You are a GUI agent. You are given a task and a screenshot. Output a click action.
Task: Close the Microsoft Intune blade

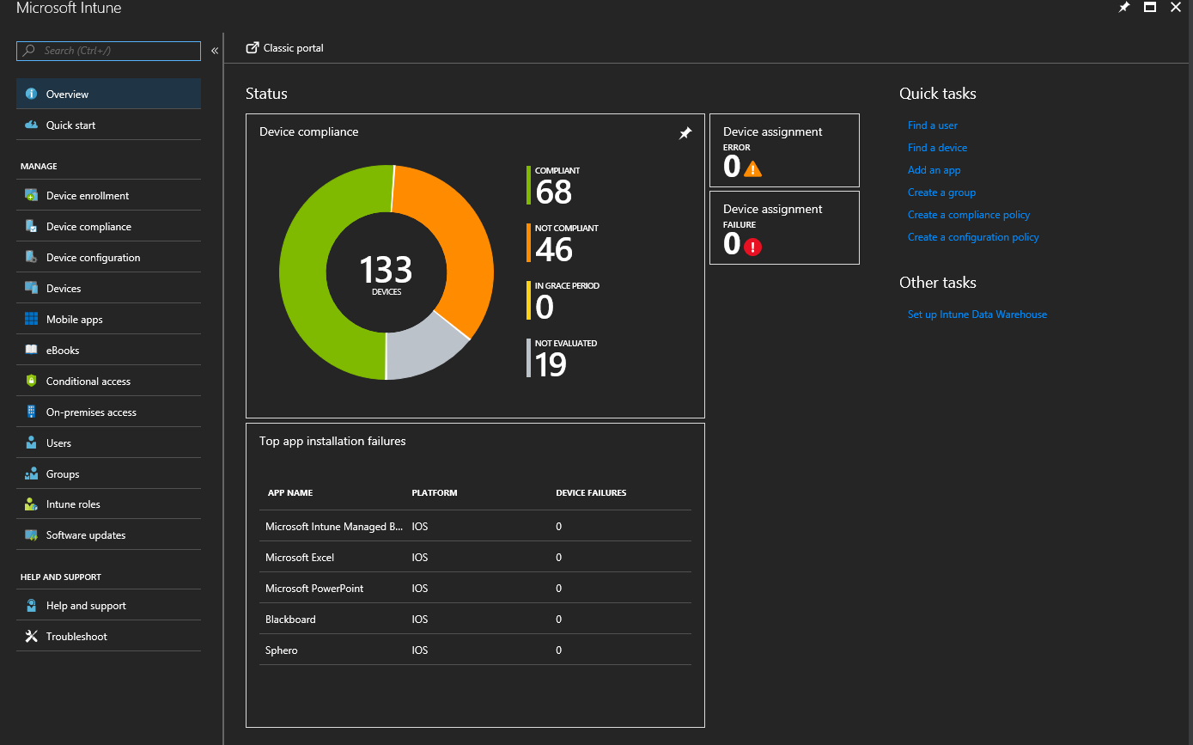click(1176, 7)
